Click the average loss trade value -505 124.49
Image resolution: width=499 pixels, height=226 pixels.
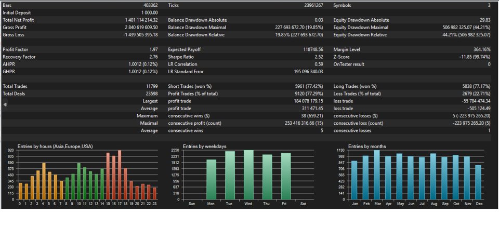click(479, 108)
